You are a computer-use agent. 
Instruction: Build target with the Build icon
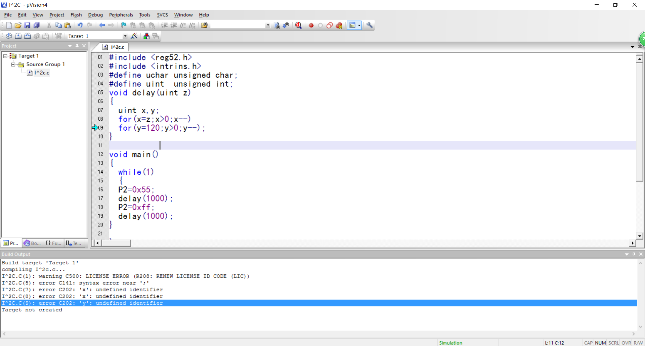(18, 36)
